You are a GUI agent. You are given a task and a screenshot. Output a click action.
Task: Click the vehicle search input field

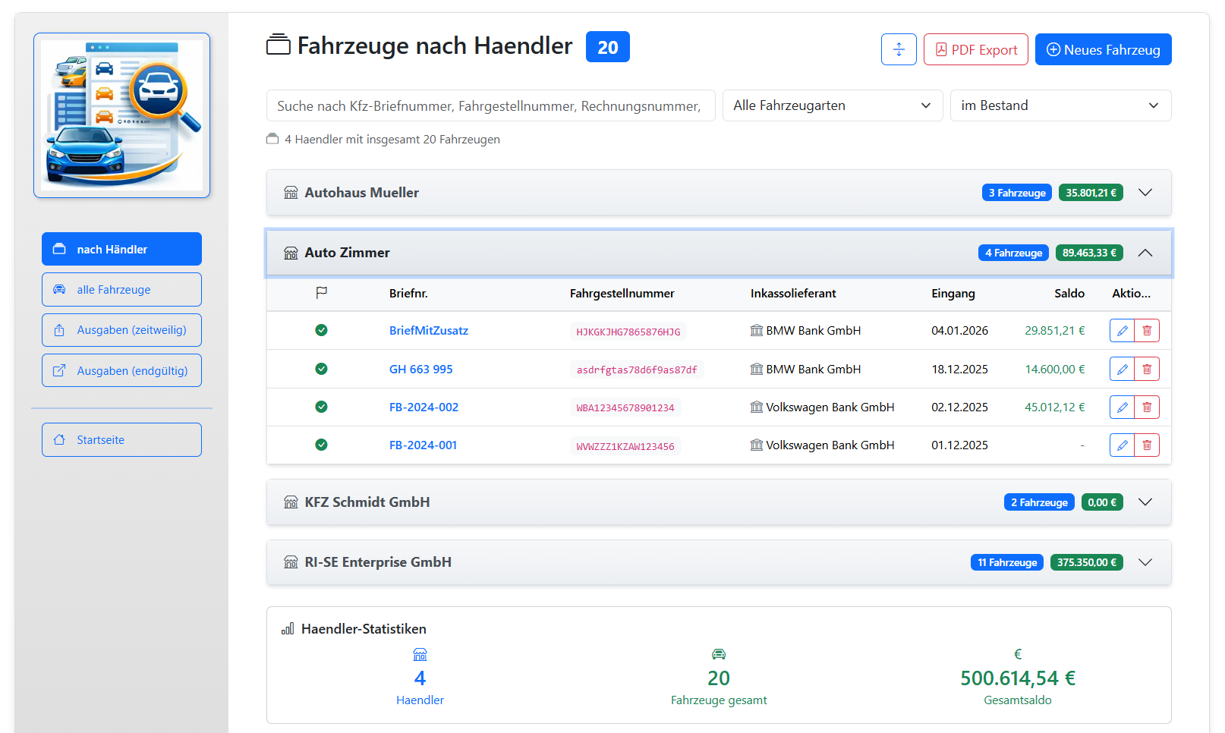click(x=490, y=105)
